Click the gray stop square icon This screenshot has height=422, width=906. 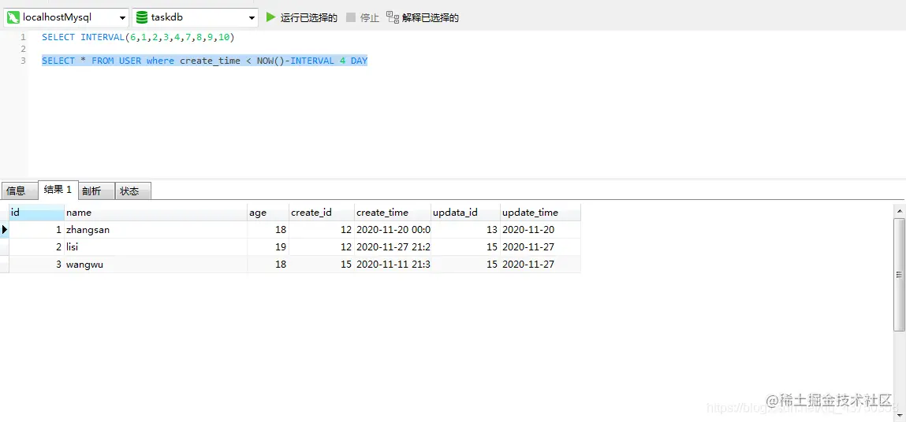[351, 17]
